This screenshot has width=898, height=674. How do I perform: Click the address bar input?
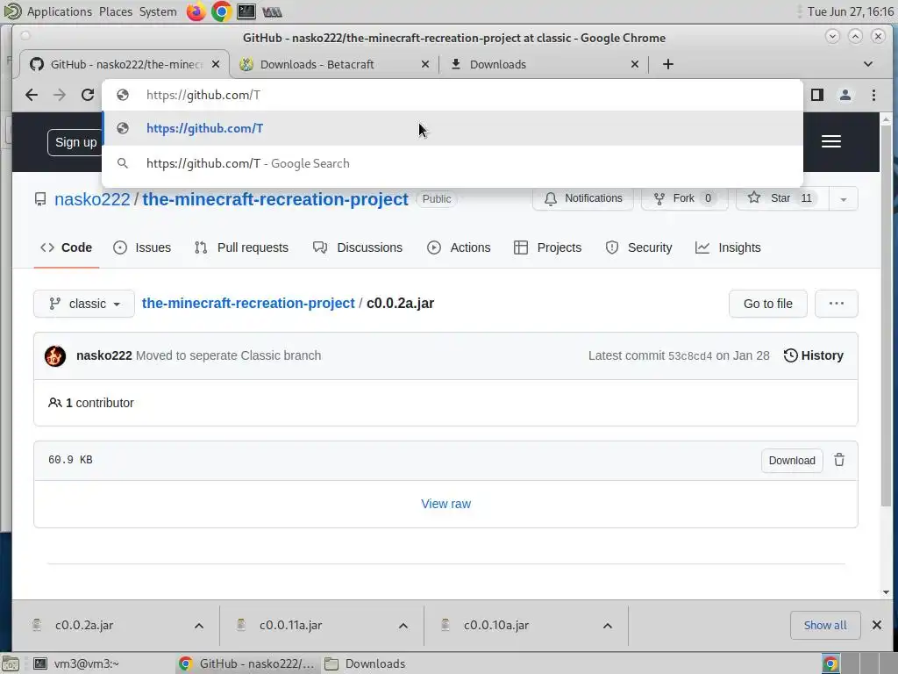point(453,95)
